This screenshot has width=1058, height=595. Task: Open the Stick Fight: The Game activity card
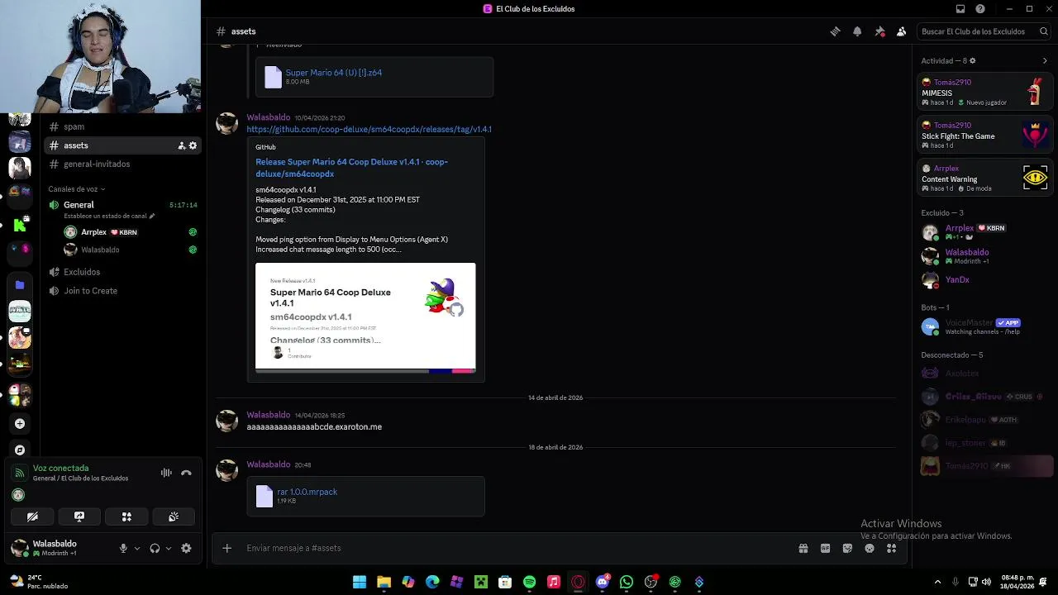(x=985, y=136)
